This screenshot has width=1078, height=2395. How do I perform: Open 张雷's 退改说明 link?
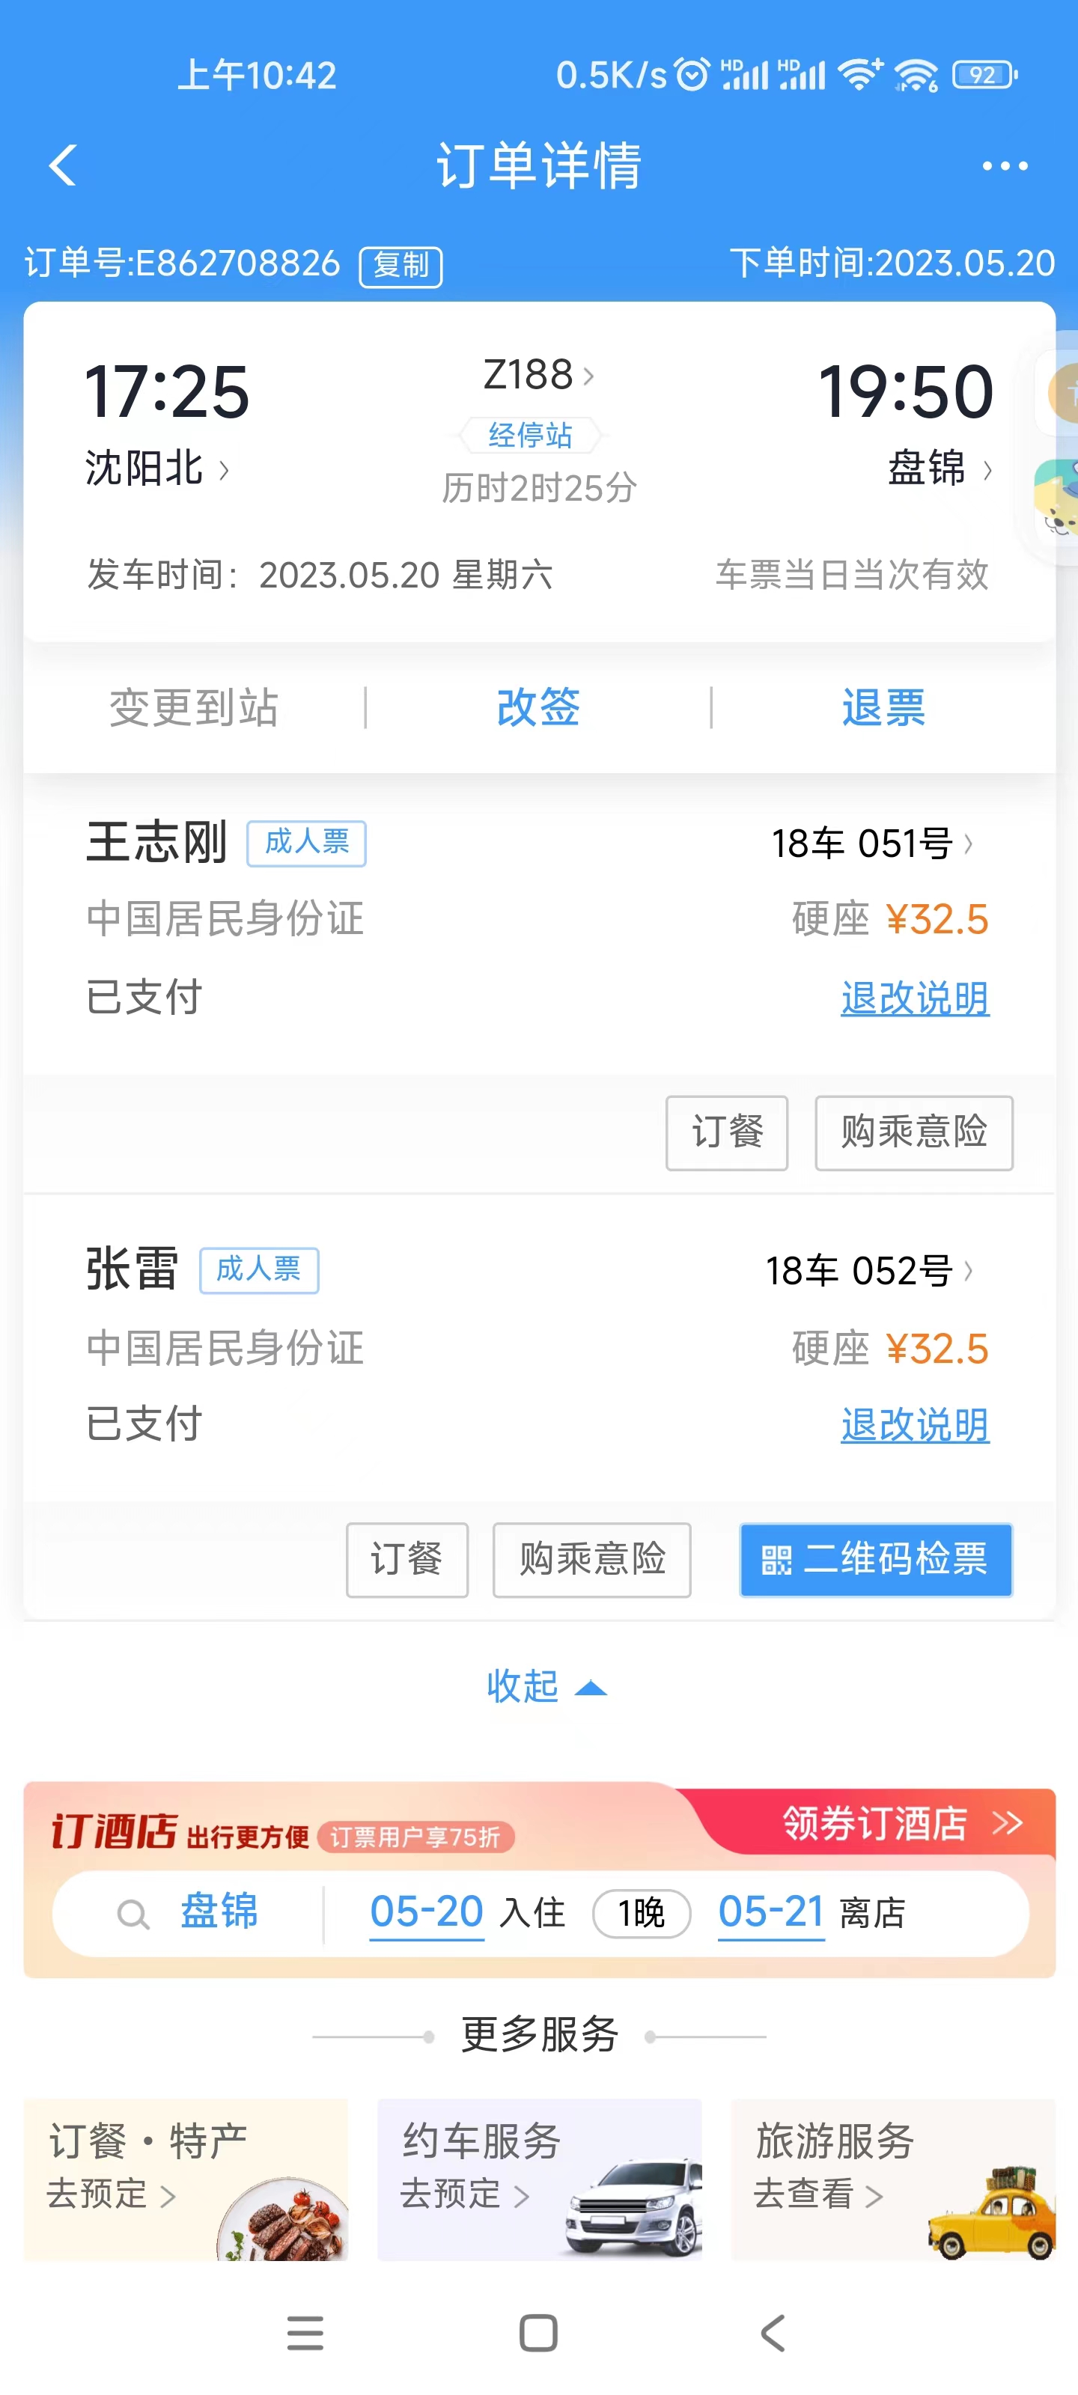click(x=914, y=1424)
